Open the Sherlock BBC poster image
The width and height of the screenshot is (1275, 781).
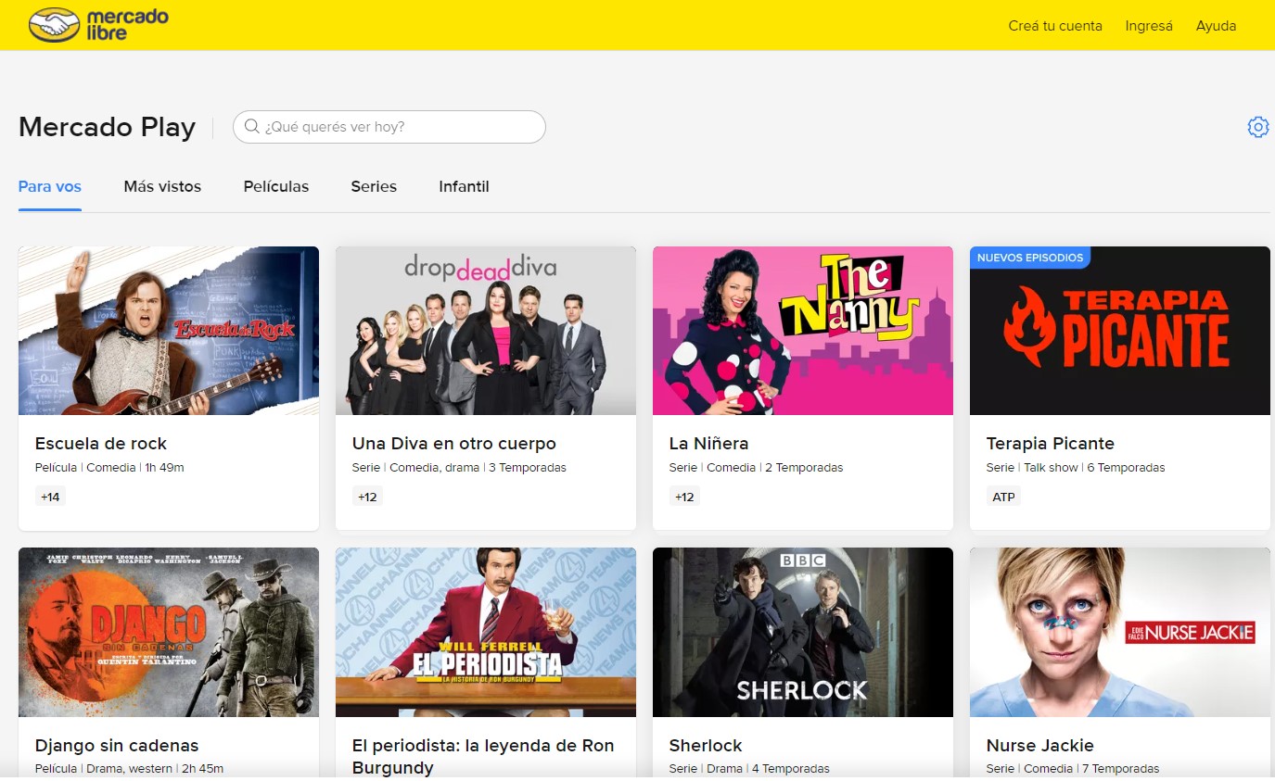point(803,632)
